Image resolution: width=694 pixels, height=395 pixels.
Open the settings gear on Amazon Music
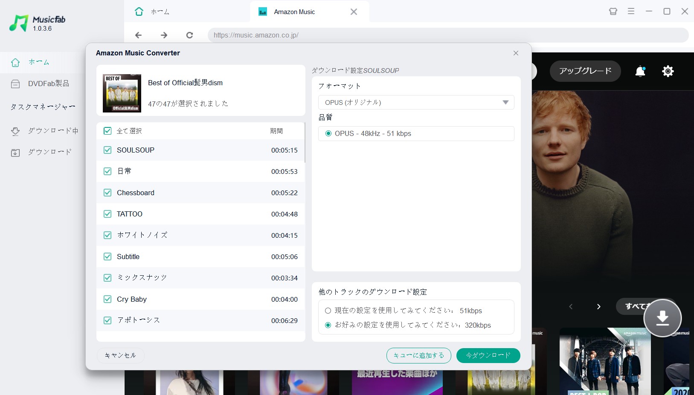[x=668, y=71]
